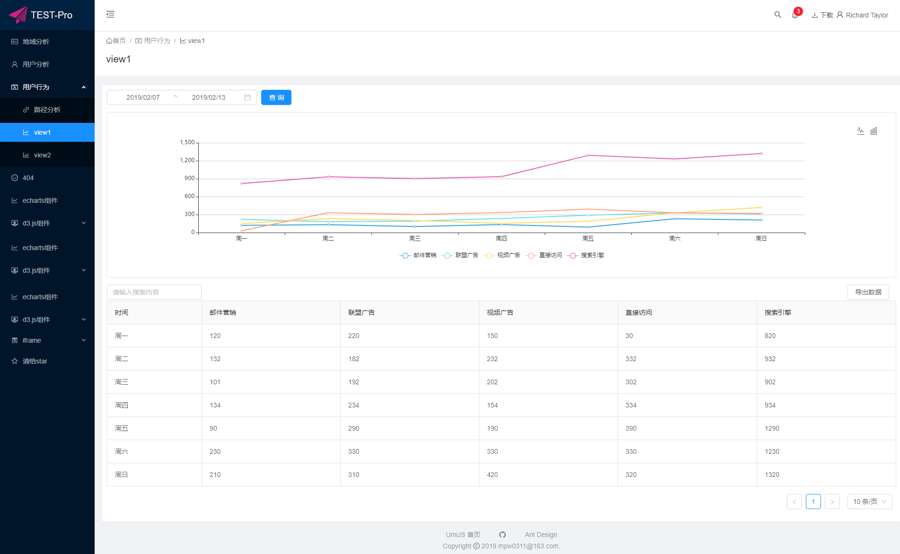The width and height of the screenshot is (900, 554).
Task: Select 路径分析 submenu item
Action: (x=47, y=110)
